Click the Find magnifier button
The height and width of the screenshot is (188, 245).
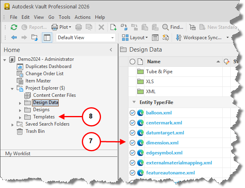click(x=173, y=27)
